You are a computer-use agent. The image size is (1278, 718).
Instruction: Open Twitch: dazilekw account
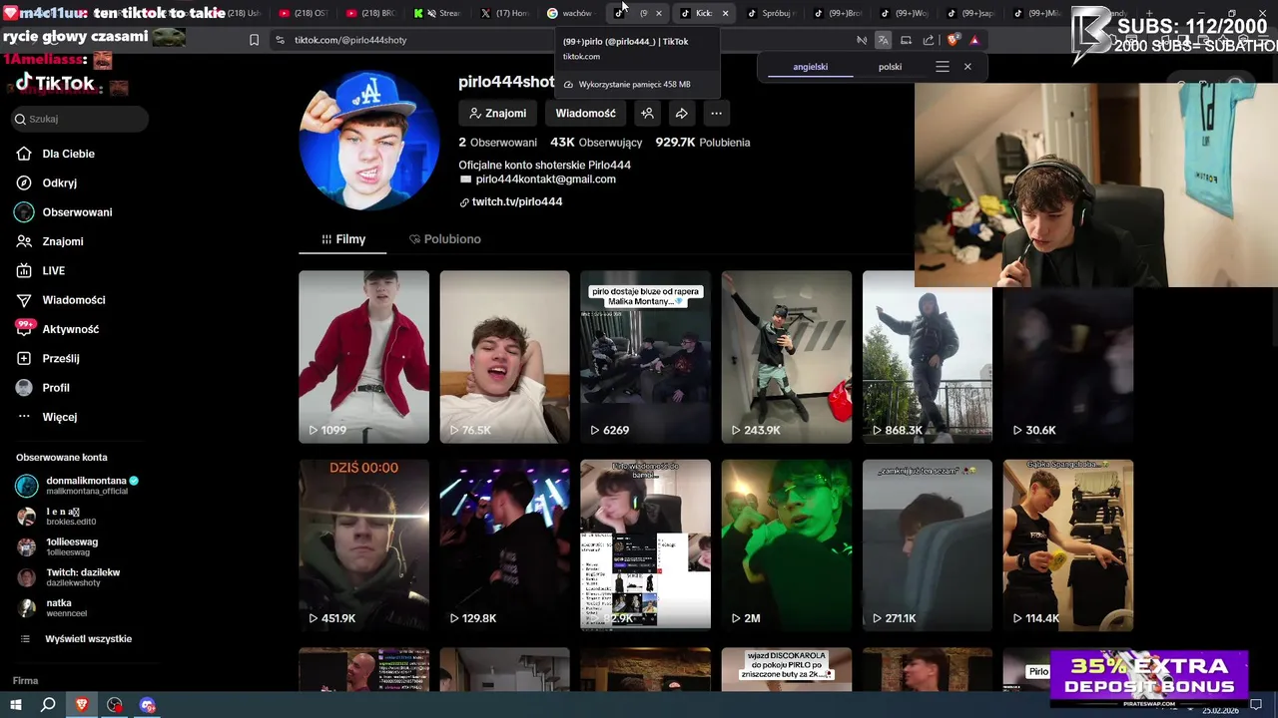[68, 577]
